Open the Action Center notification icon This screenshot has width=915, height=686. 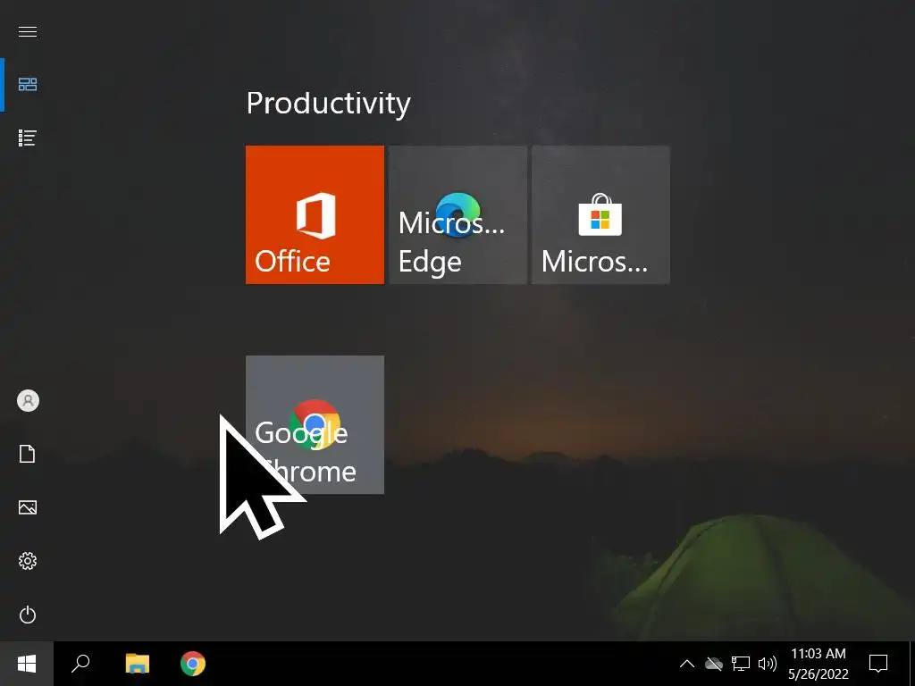[878, 664]
